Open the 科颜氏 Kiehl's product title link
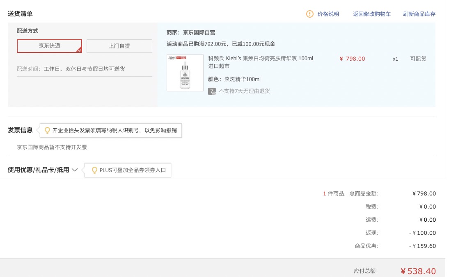Image resolution: width=449 pixels, height=277 pixels. (260, 62)
